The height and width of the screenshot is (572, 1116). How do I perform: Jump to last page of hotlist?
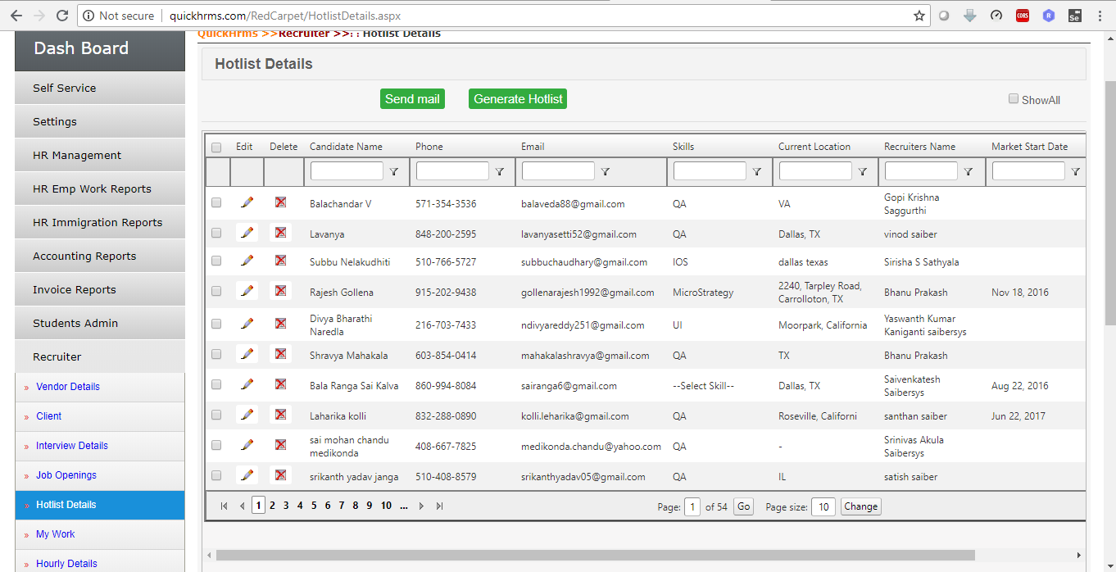pos(440,506)
